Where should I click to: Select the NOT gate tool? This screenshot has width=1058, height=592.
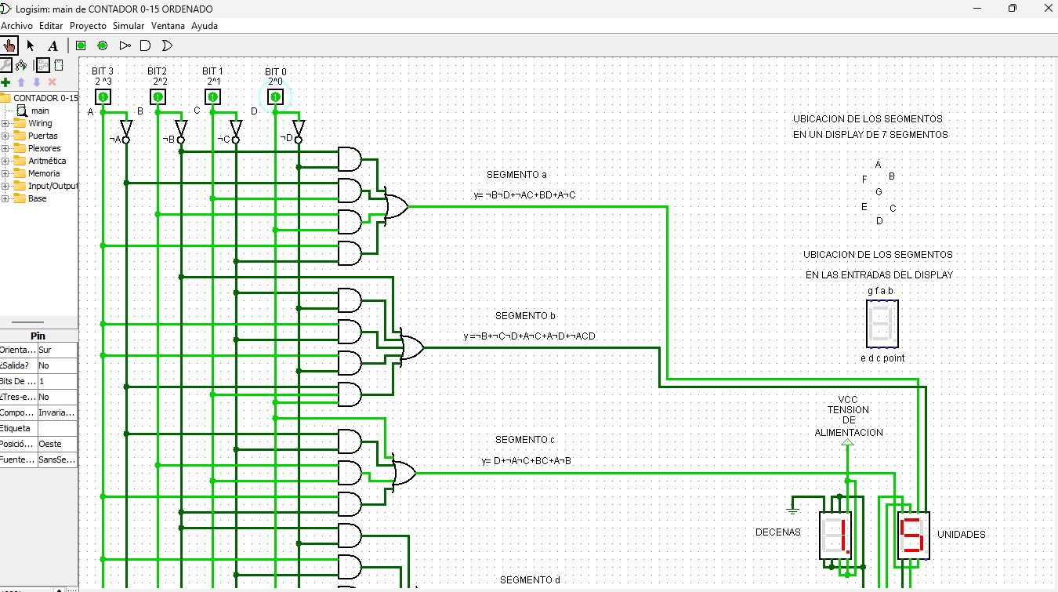click(x=124, y=45)
